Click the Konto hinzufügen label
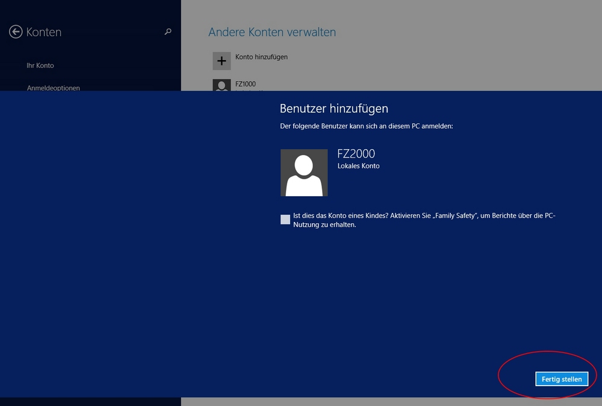This screenshot has height=406, width=602. tap(261, 57)
